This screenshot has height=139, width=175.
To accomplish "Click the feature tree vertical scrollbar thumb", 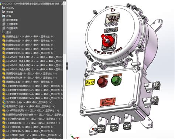I will 64,29.
